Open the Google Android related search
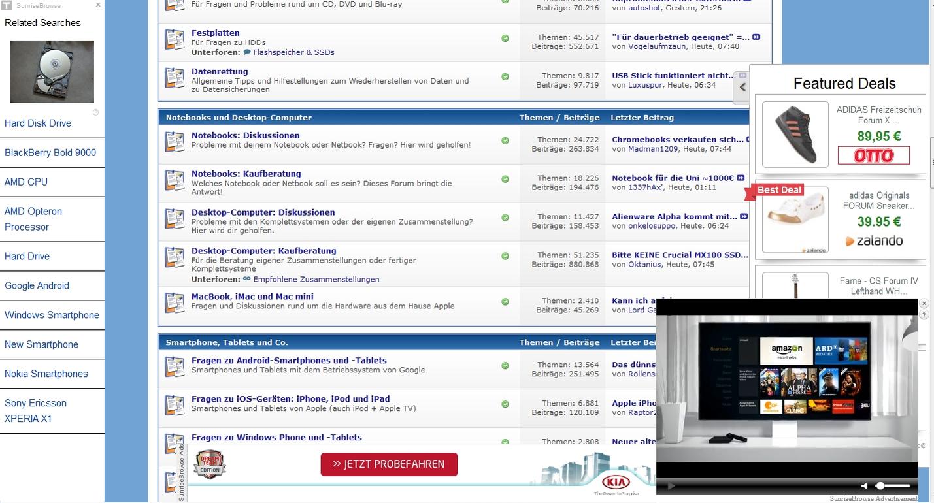The image size is (934, 503). click(37, 286)
